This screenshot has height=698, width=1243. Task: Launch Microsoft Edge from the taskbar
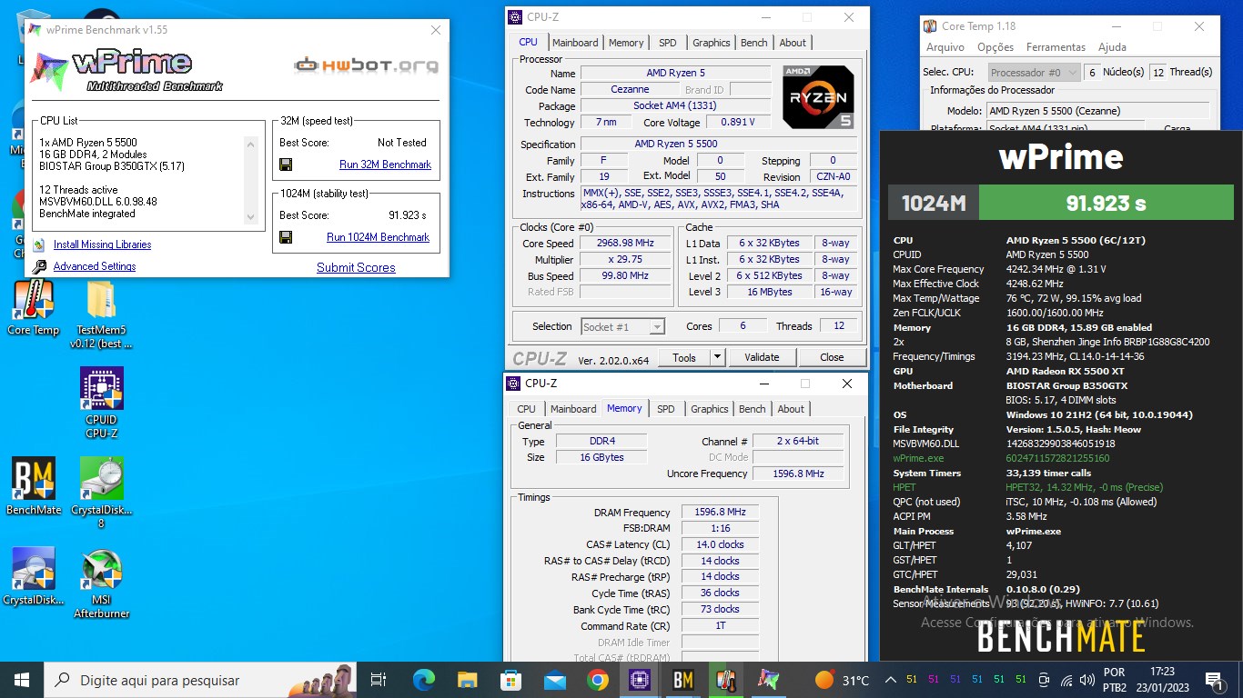tap(424, 679)
